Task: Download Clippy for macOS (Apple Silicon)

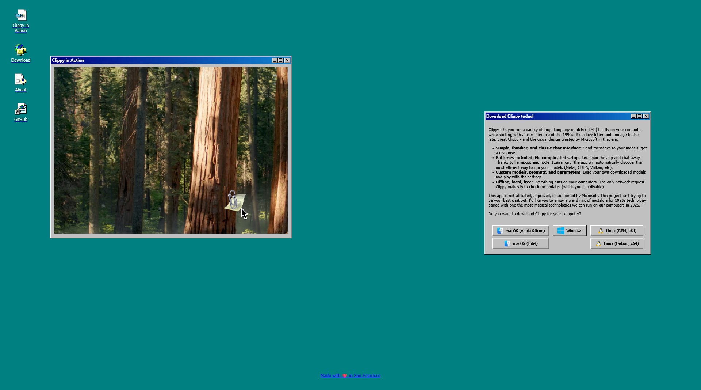Action: pyautogui.click(x=520, y=231)
